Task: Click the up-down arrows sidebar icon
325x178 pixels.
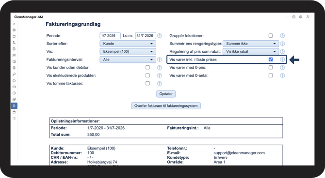Action: pyautogui.click(x=14, y=43)
